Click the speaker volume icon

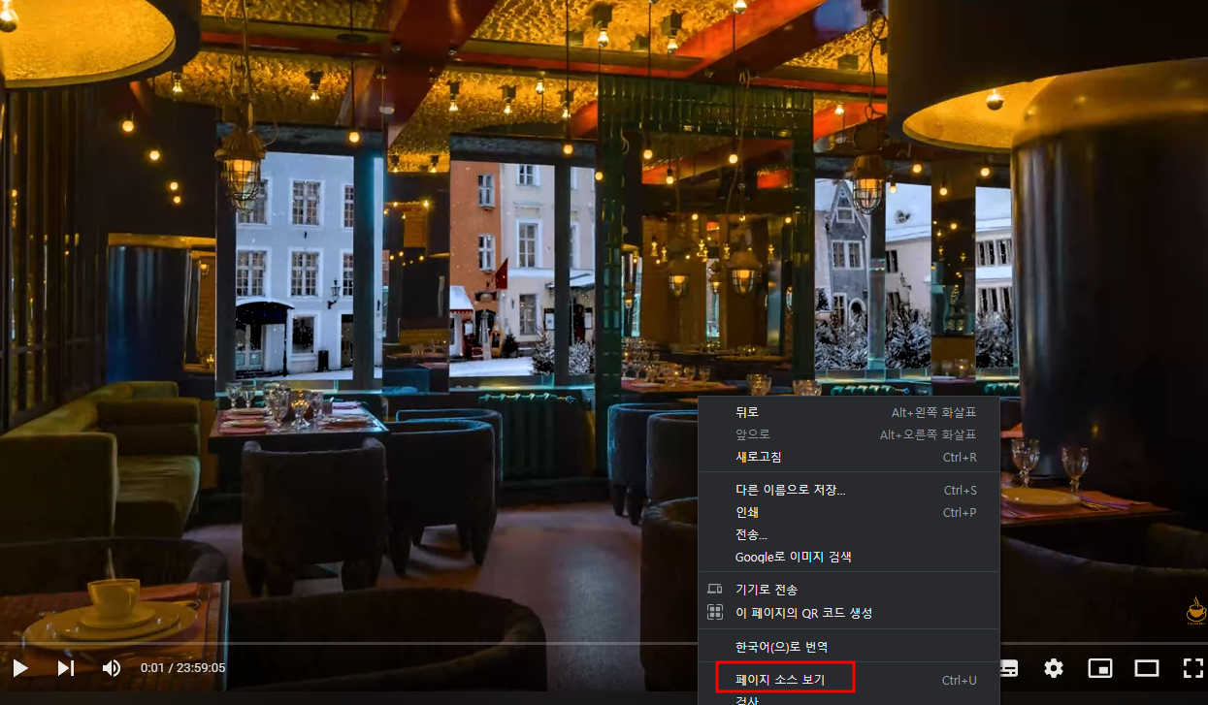tap(111, 667)
